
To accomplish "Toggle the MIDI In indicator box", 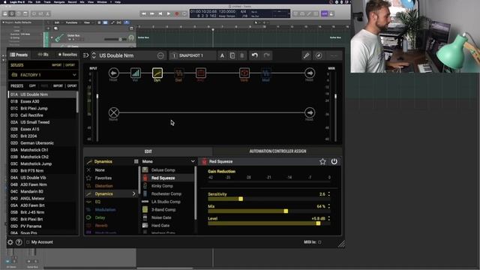I will pyautogui.click(x=319, y=242).
